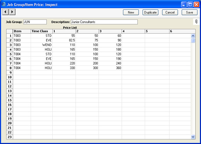Image resolution: width=201 pixels, height=144 pixels.
Task: Minimize the Job Group/Item Price window
Action: [184, 5]
